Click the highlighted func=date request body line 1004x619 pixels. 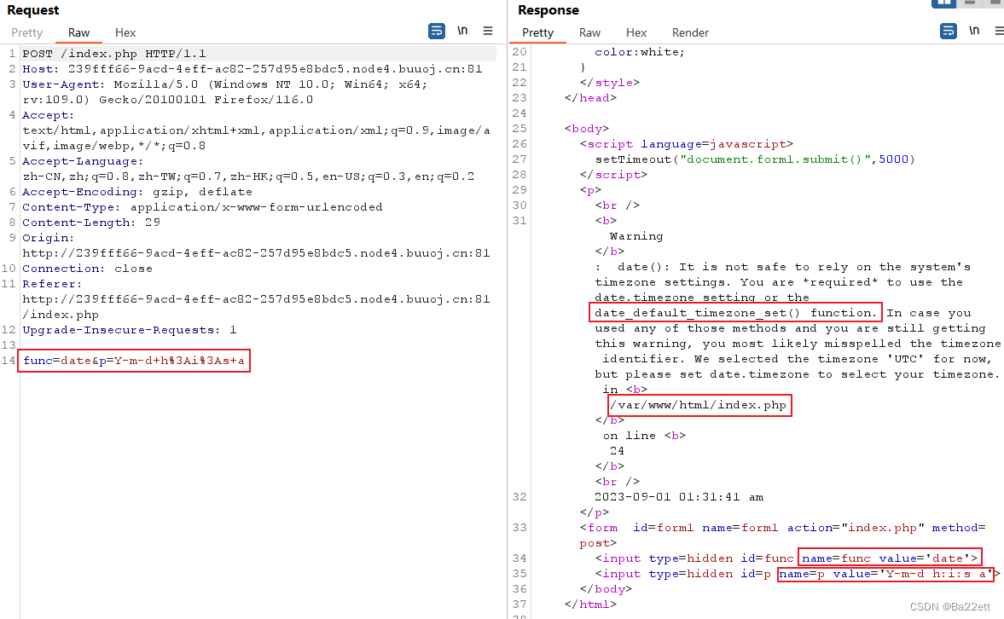click(x=132, y=360)
